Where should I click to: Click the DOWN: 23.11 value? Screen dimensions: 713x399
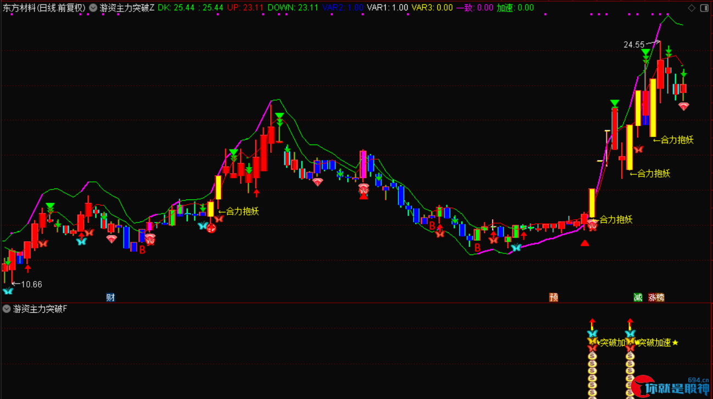pos(293,8)
